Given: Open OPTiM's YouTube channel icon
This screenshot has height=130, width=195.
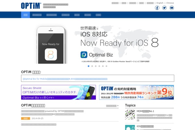Looking at the screenshot, I should (x=172, y=8).
